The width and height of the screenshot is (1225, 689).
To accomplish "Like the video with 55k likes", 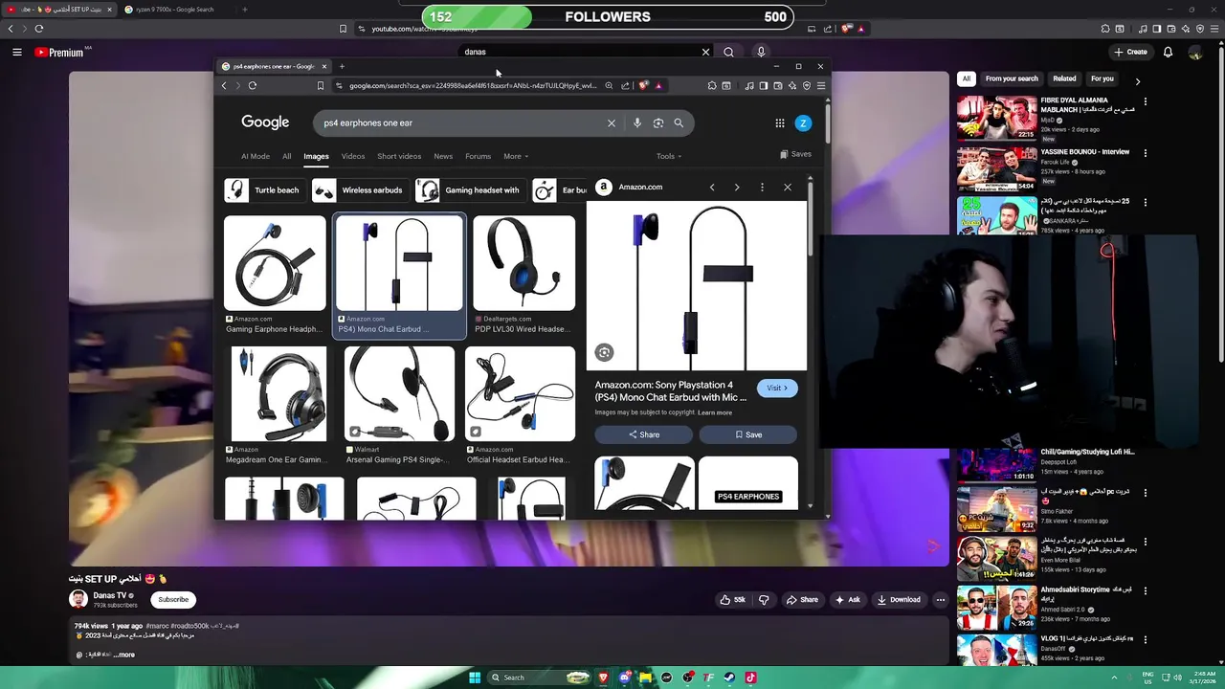I will click(733, 600).
